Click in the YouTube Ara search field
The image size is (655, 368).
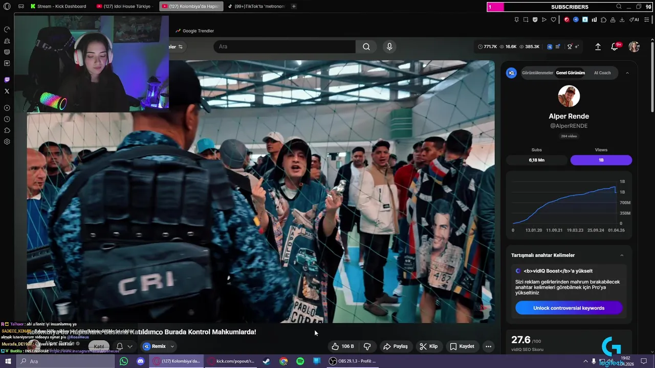click(285, 47)
